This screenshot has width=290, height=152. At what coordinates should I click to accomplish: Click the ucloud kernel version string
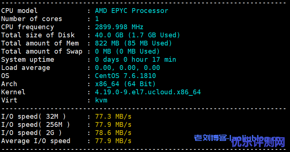point(148,92)
